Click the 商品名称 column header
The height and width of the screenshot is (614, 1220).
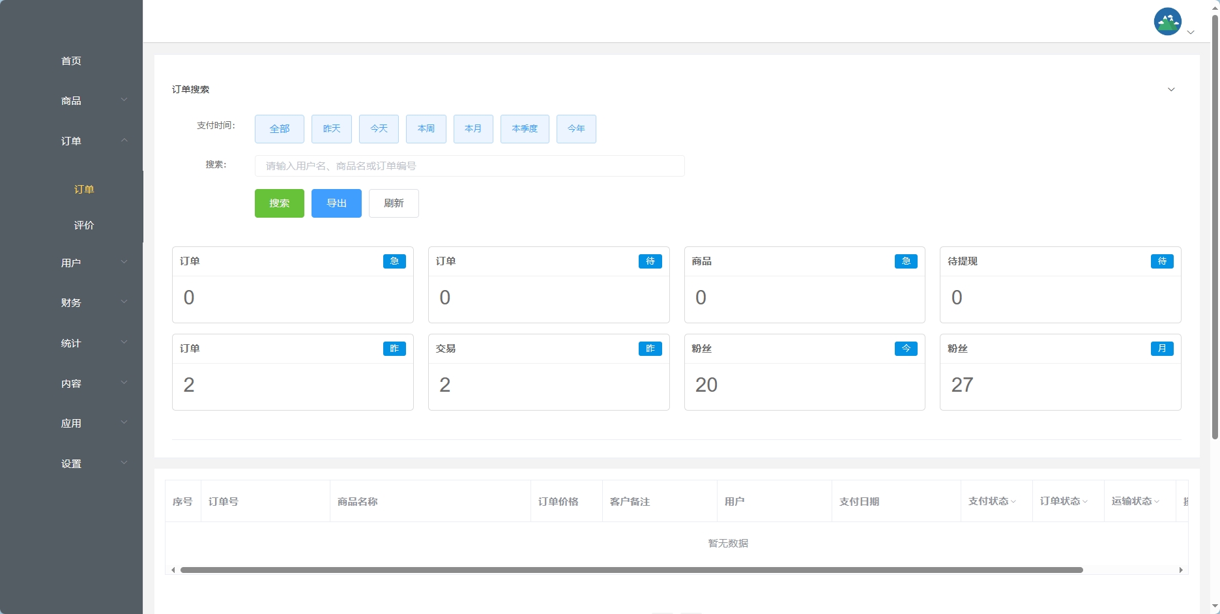point(358,502)
